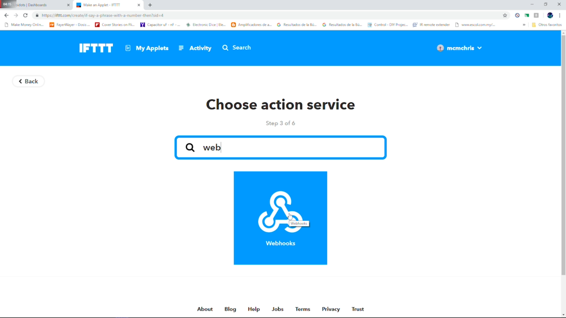Viewport: 566px width, 318px height.
Task: Select the Webhooks service tile
Action: pyautogui.click(x=280, y=218)
